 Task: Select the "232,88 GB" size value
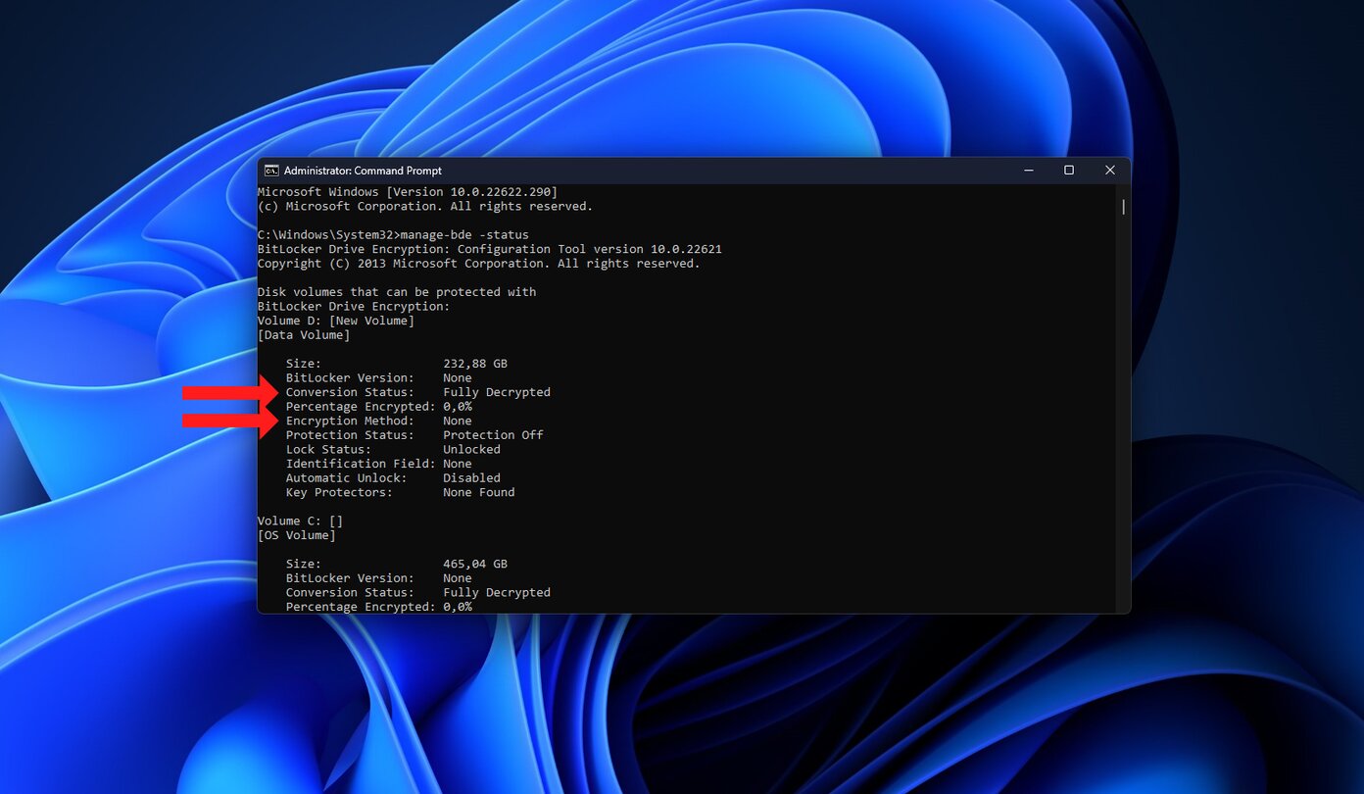(475, 364)
